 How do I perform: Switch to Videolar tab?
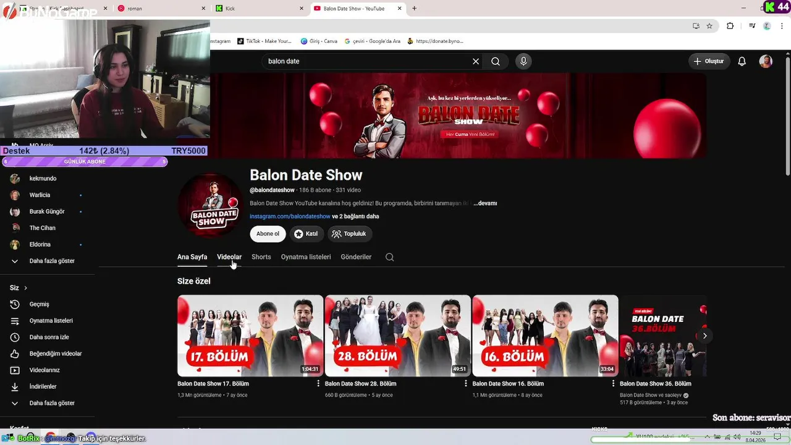[x=229, y=257]
